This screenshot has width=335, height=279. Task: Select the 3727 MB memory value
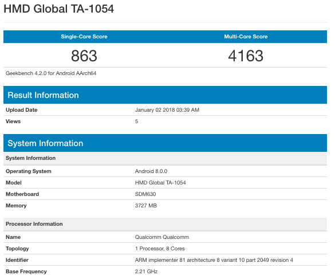coord(146,206)
